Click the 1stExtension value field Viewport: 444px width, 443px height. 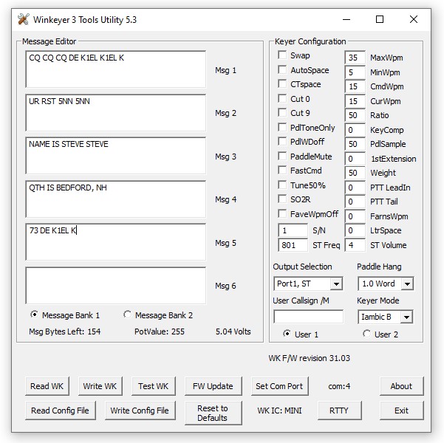pyautogui.click(x=355, y=159)
